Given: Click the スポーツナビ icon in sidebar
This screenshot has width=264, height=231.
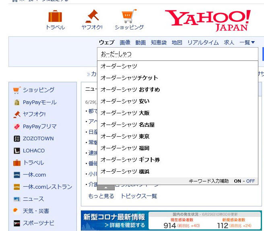Looking at the screenshot, I should click(x=17, y=223).
